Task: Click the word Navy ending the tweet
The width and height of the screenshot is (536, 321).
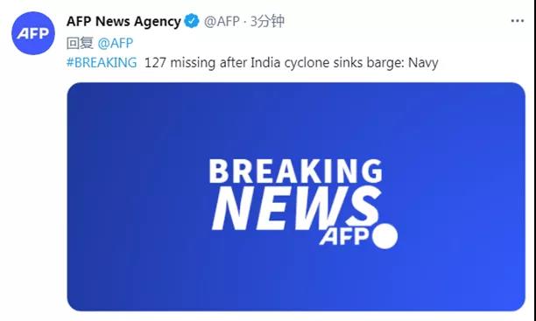Action: pyautogui.click(x=423, y=64)
